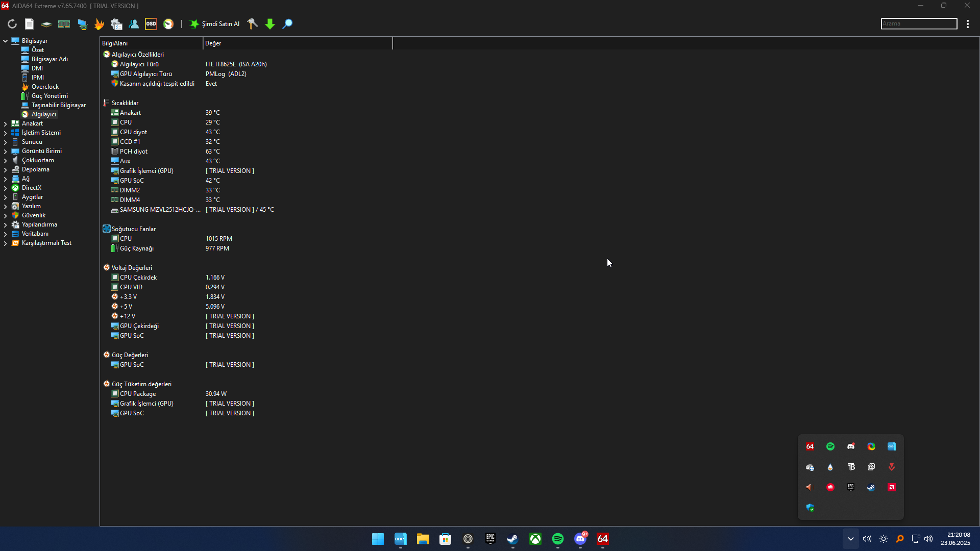Click the keys product key icon
The image size is (980, 551).
click(x=252, y=24)
